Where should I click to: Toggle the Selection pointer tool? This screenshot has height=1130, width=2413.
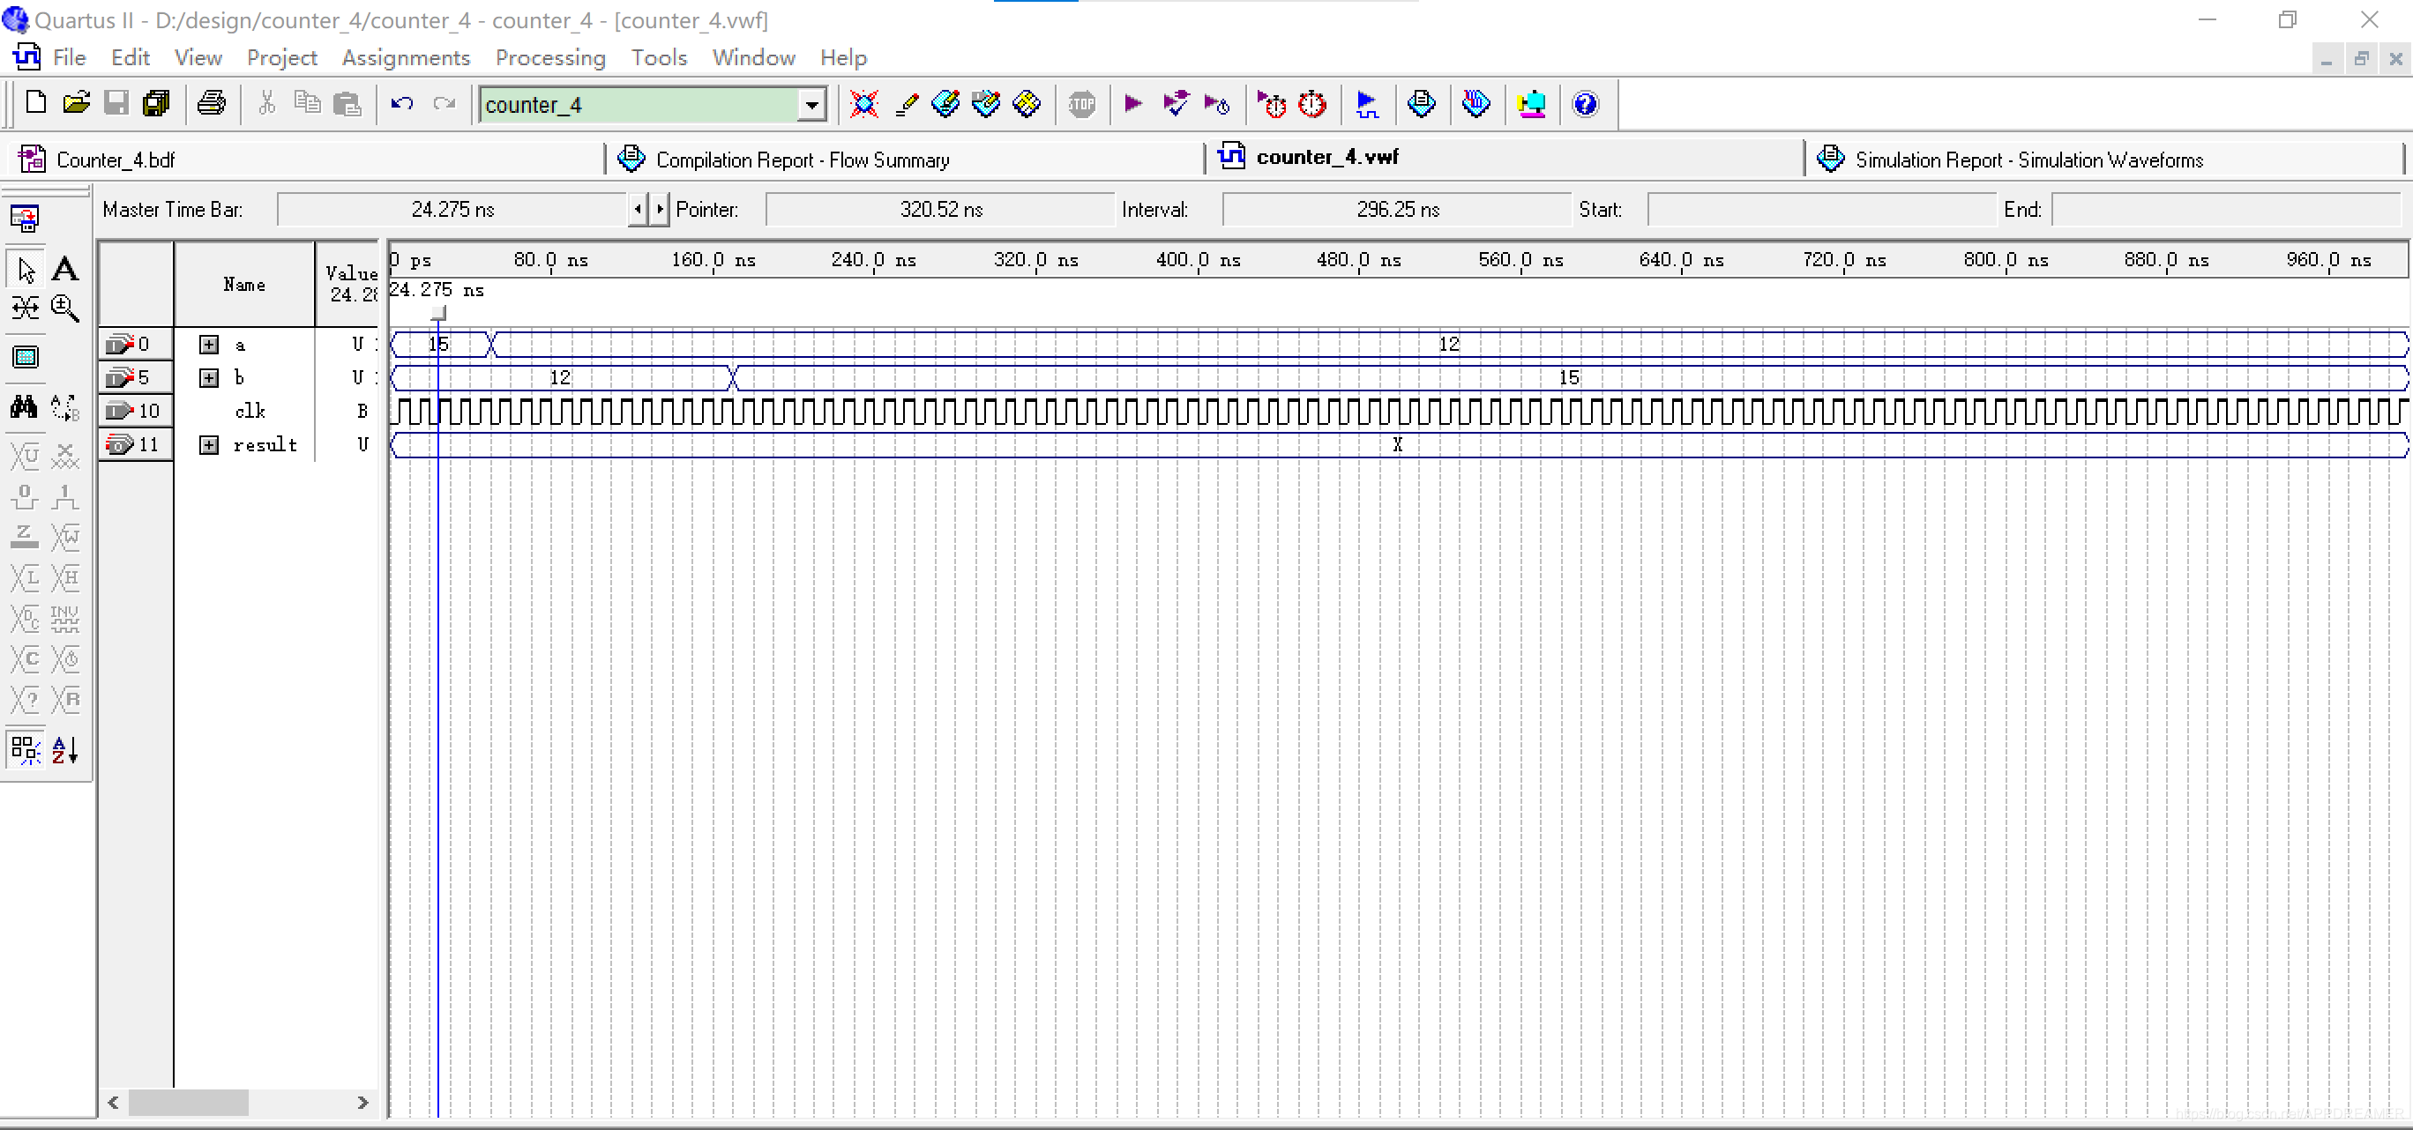pyautogui.click(x=26, y=270)
